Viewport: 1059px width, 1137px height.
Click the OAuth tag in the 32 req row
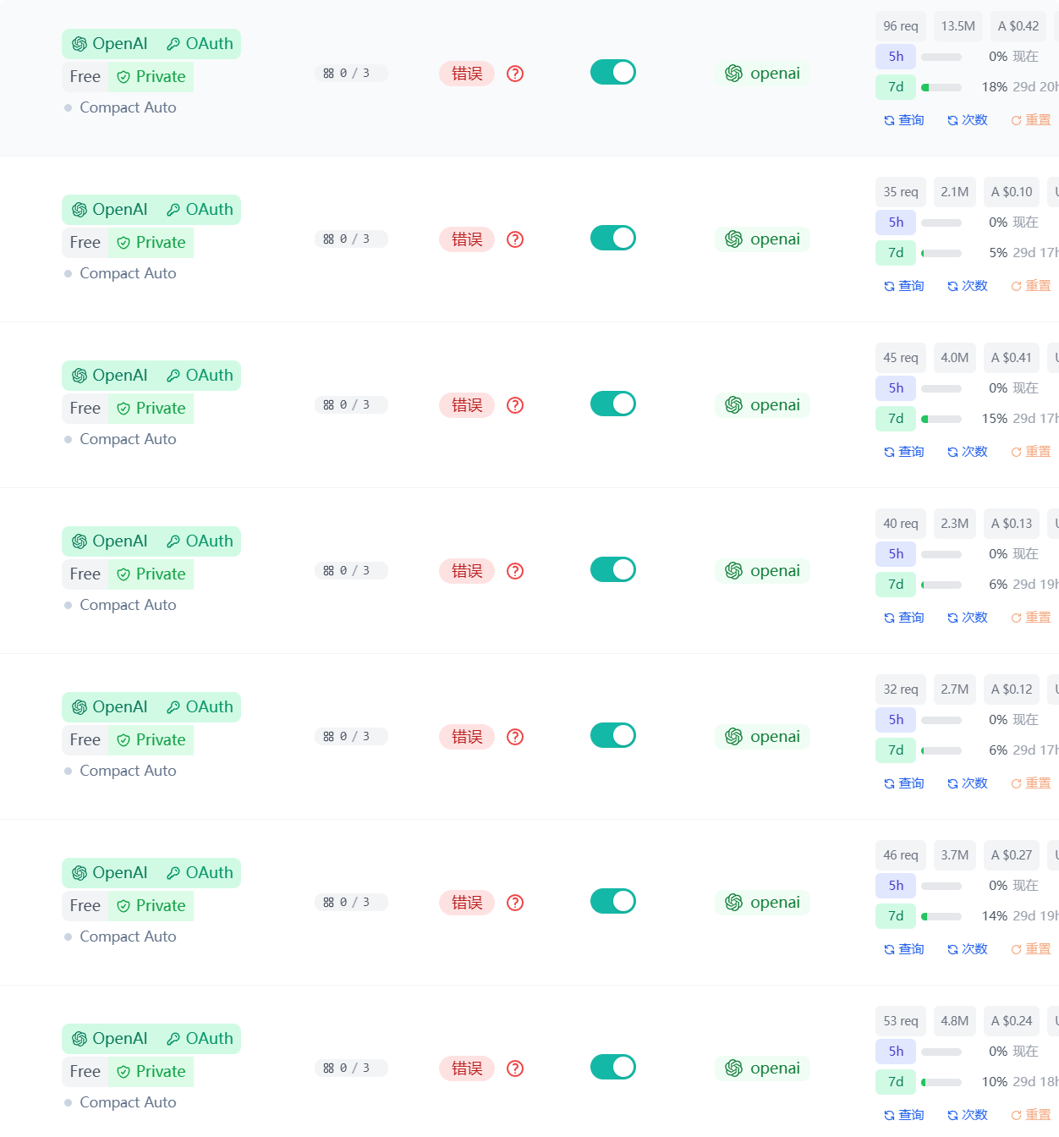[x=200, y=707]
